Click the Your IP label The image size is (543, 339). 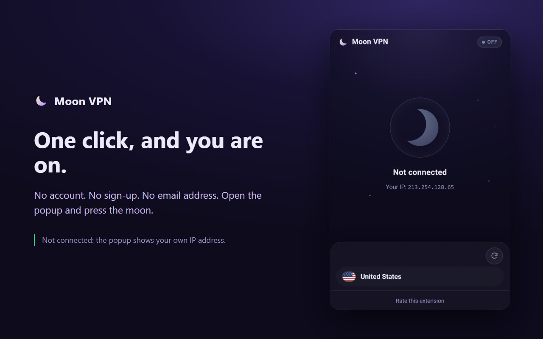(396, 187)
